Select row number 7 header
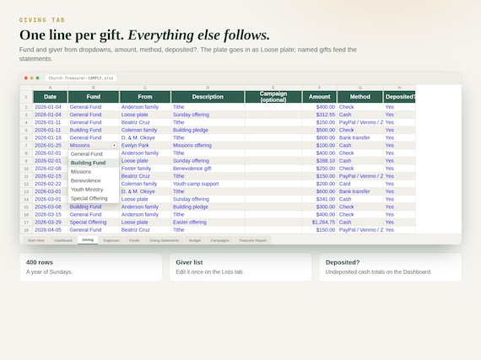This screenshot has height=360, width=481. pos(26,146)
